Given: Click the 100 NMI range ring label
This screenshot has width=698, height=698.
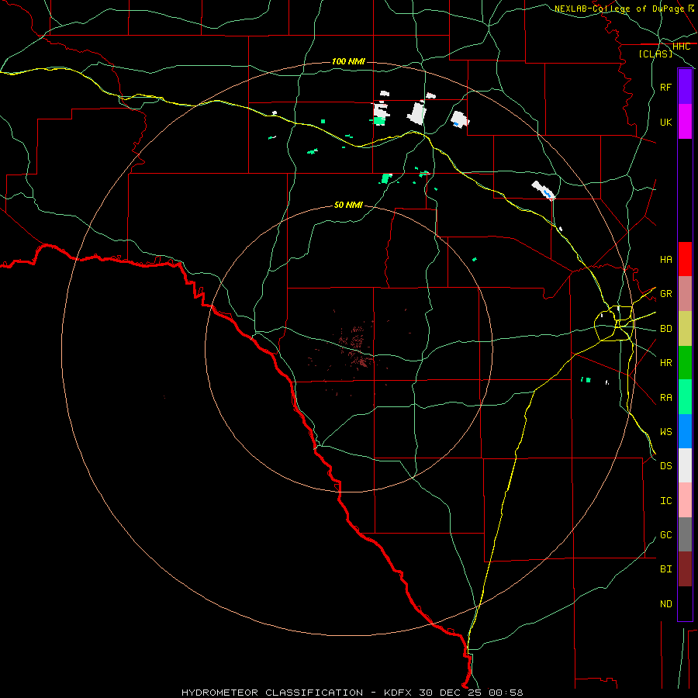Looking at the screenshot, I should tap(348, 61).
